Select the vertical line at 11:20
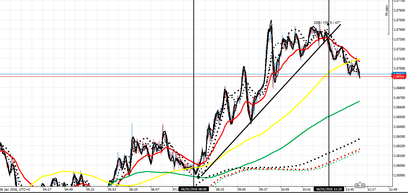408x193 pixels. coord(329,101)
